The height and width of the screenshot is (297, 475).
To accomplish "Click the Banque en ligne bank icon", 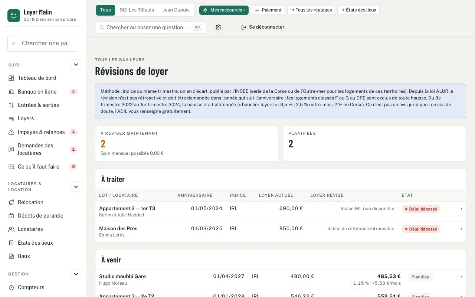I will pos(11,92).
